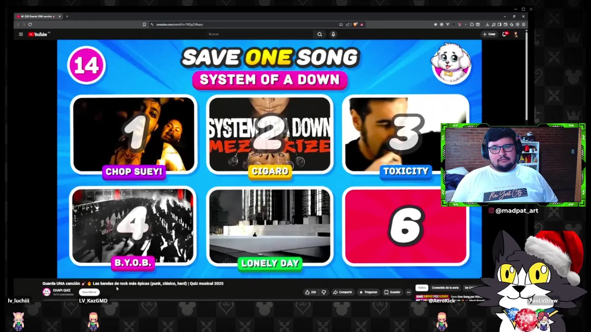Image resolution: width=591 pixels, height=332 pixels.
Task: Open CHAPI QUIZ channel name link
Action: (61, 290)
